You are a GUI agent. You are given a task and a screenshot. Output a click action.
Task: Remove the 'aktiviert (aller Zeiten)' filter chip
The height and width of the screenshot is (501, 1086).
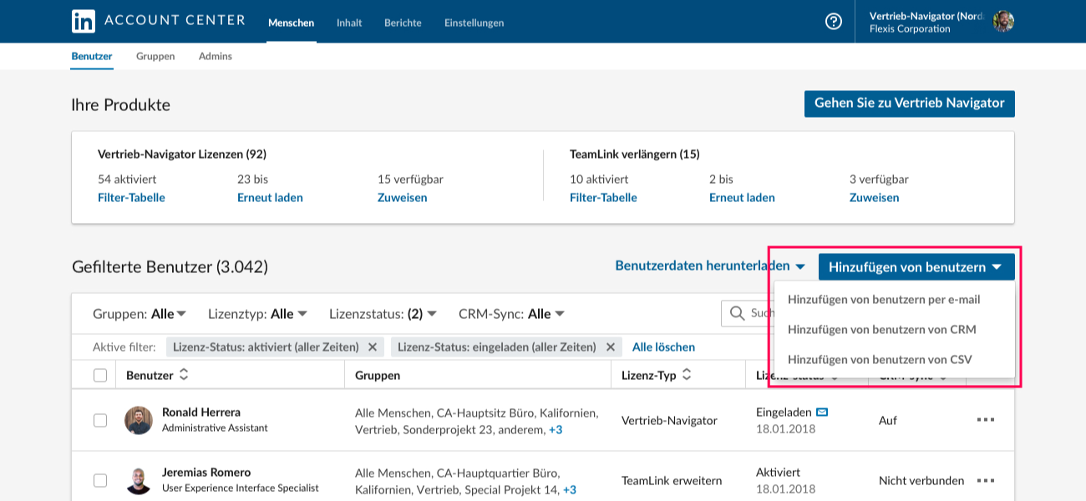pos(373,347)
